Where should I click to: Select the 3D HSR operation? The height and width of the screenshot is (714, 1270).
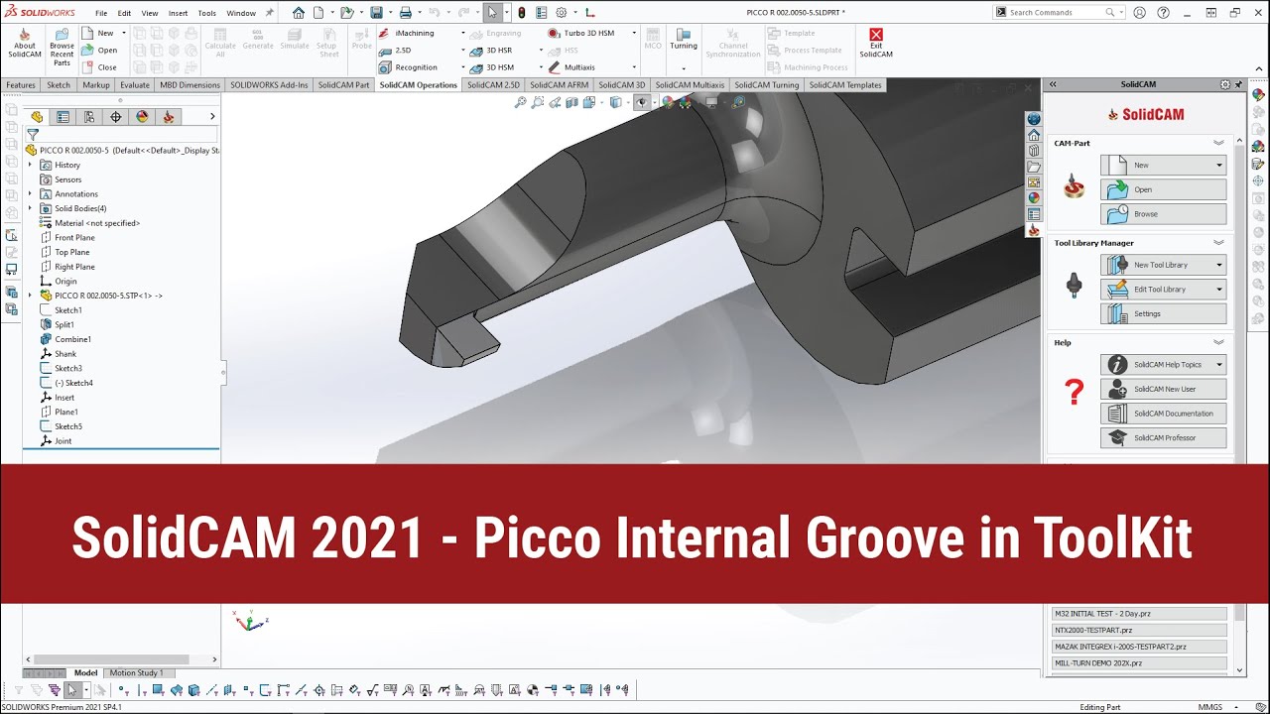(490, 50)
